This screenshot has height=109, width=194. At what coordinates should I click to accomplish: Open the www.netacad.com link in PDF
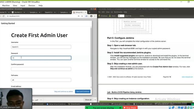coord(187,77)
